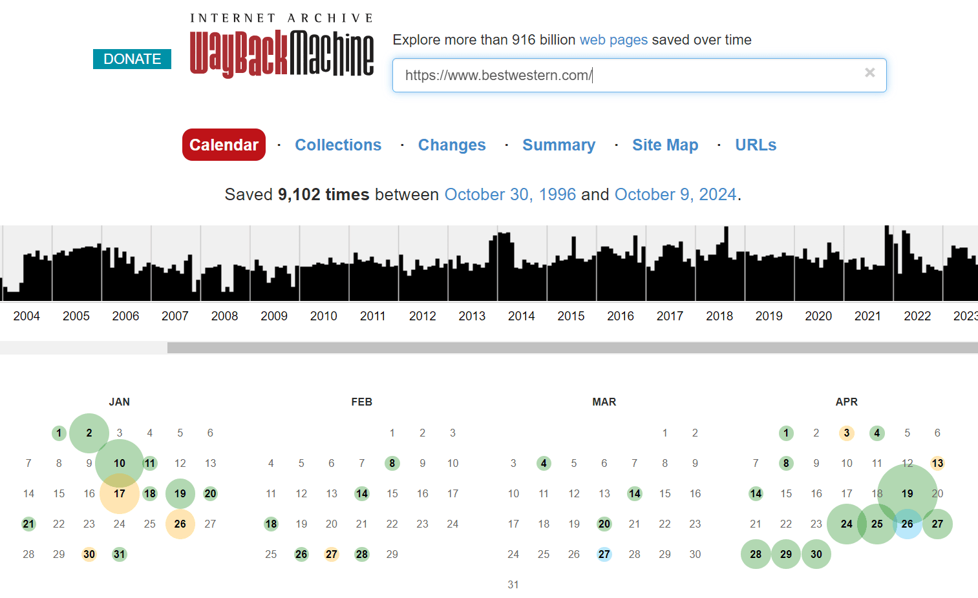Click the horizontal timeline scrollbar thumb
Screen dimensions: 978x598
573,348
